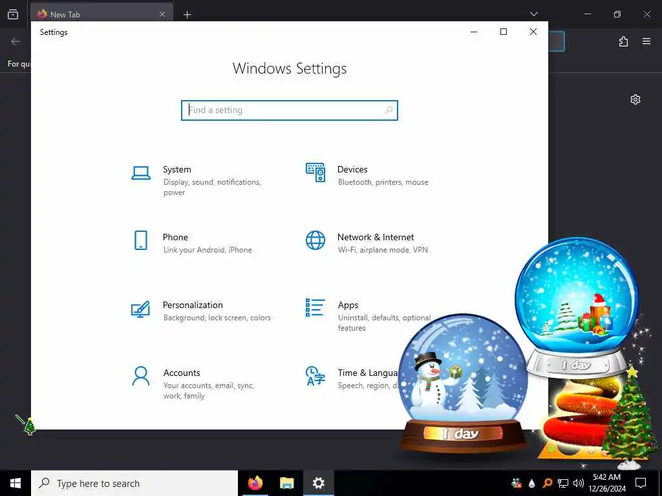Click the Time & Language title

(x=367, y=373)
